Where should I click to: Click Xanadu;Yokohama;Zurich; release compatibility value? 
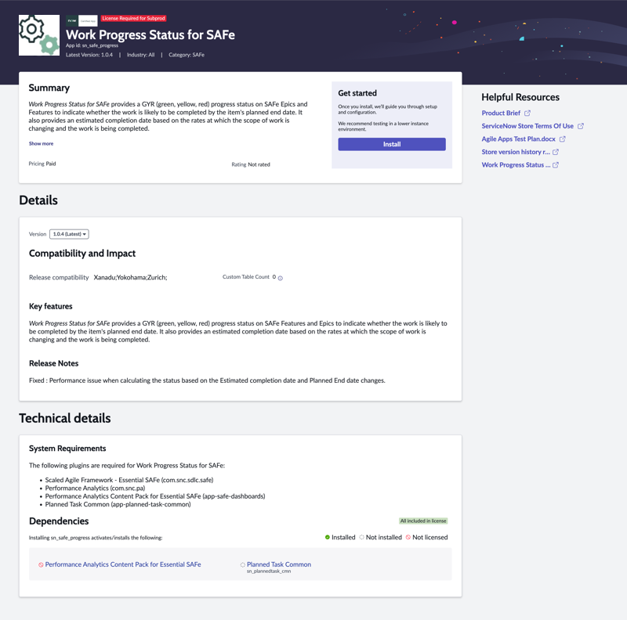click(130, 278)
